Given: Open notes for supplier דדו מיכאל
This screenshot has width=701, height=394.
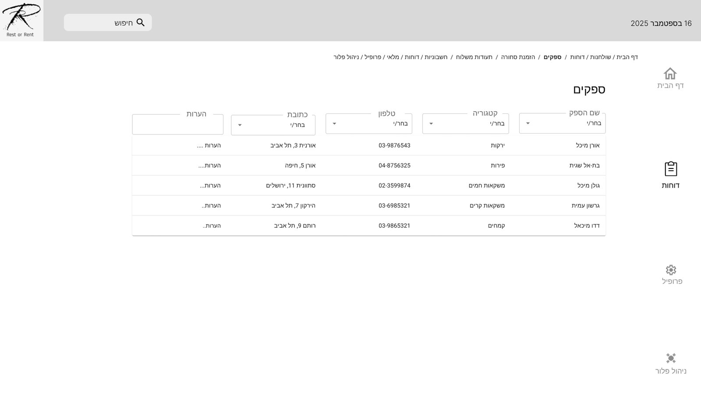Looking at the screenshot, I should 212,226.
